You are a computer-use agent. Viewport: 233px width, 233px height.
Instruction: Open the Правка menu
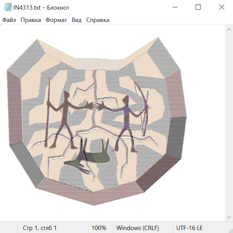click(31, 20)
